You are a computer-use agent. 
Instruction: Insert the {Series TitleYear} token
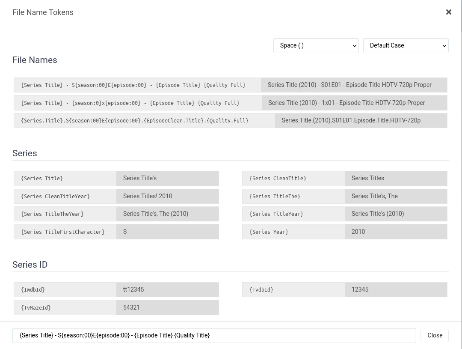[x=293, y=214]
